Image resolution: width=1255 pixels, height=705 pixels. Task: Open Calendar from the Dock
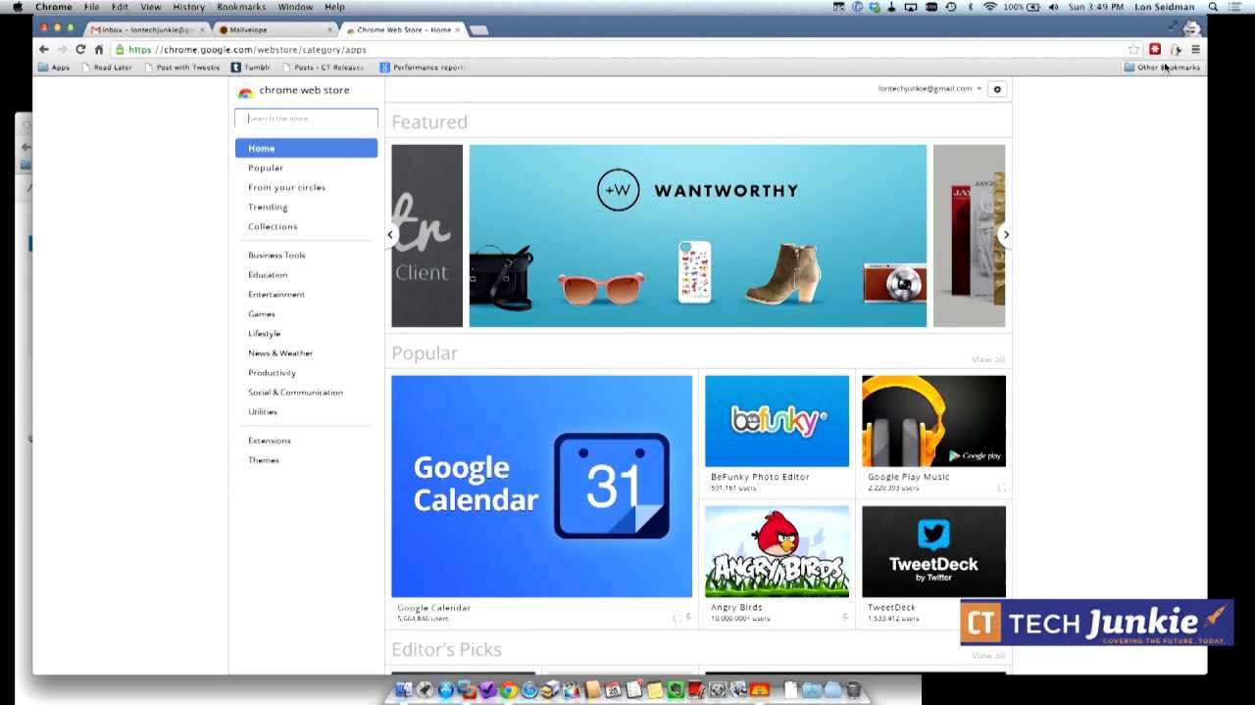613,690
